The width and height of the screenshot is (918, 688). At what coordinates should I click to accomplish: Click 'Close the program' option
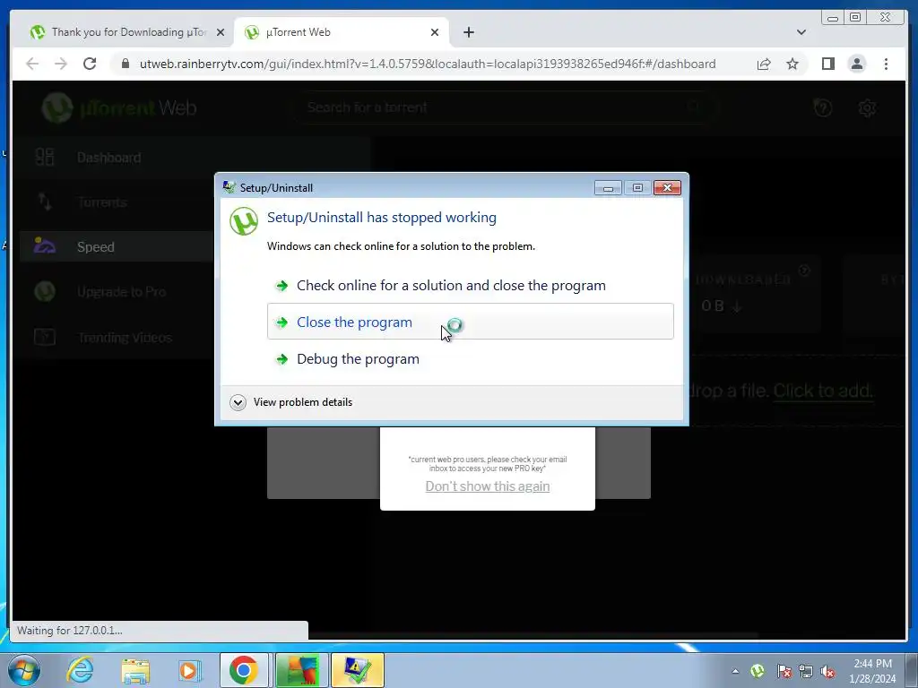(x=470, y=322)
